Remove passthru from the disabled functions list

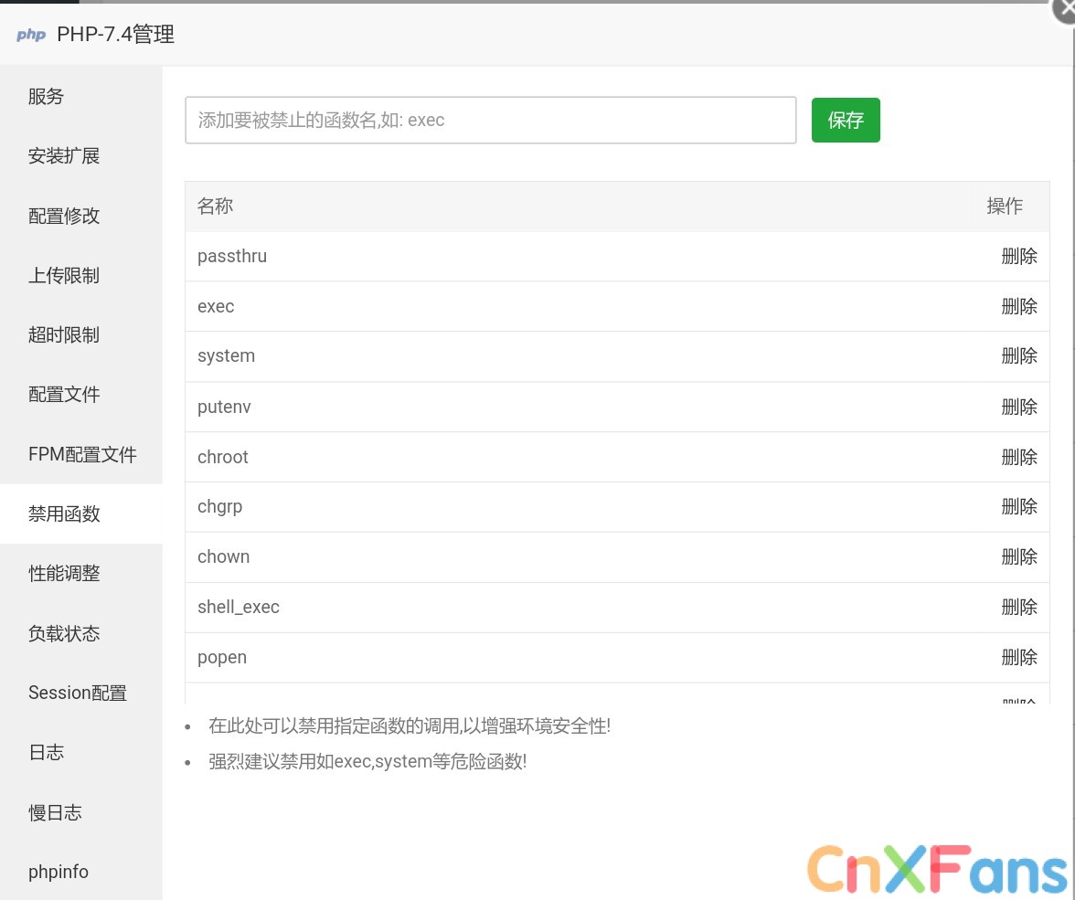(x=1019, y=256)
